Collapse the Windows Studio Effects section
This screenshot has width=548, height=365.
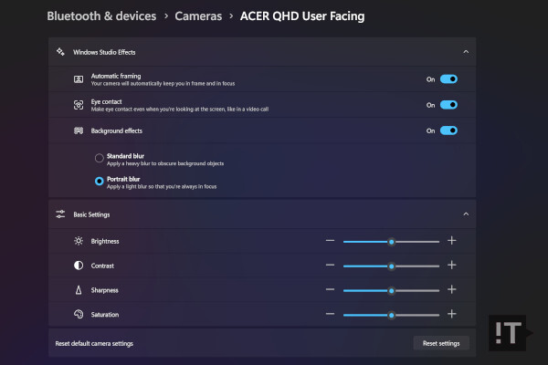(466, 53)
